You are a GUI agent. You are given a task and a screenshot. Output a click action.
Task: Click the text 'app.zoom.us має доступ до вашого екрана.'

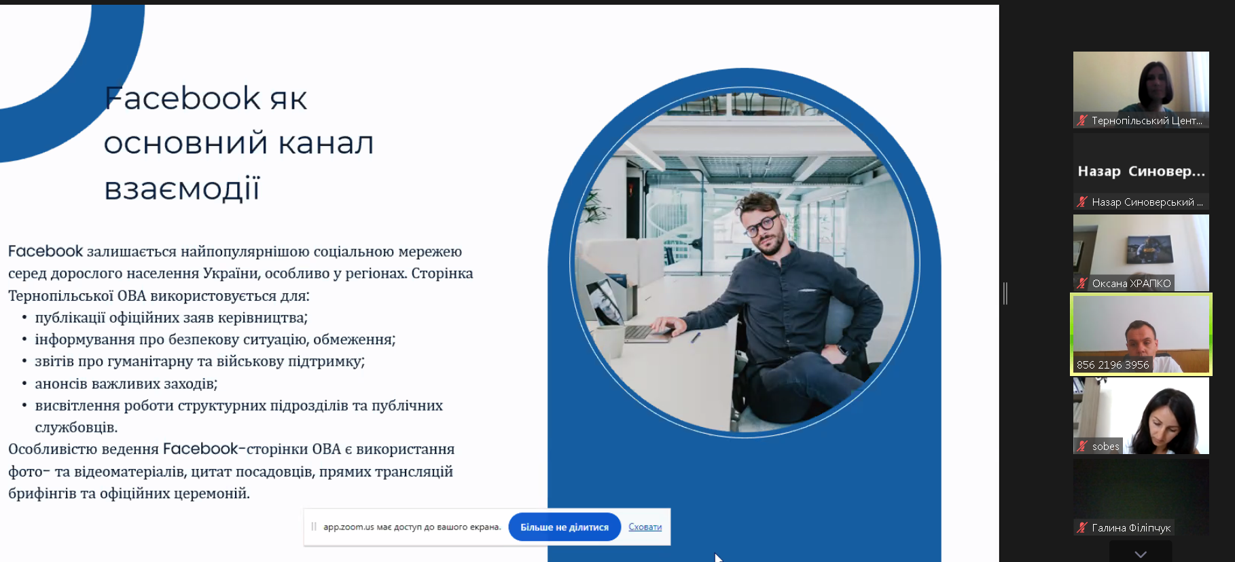click(x=412, y=527)
